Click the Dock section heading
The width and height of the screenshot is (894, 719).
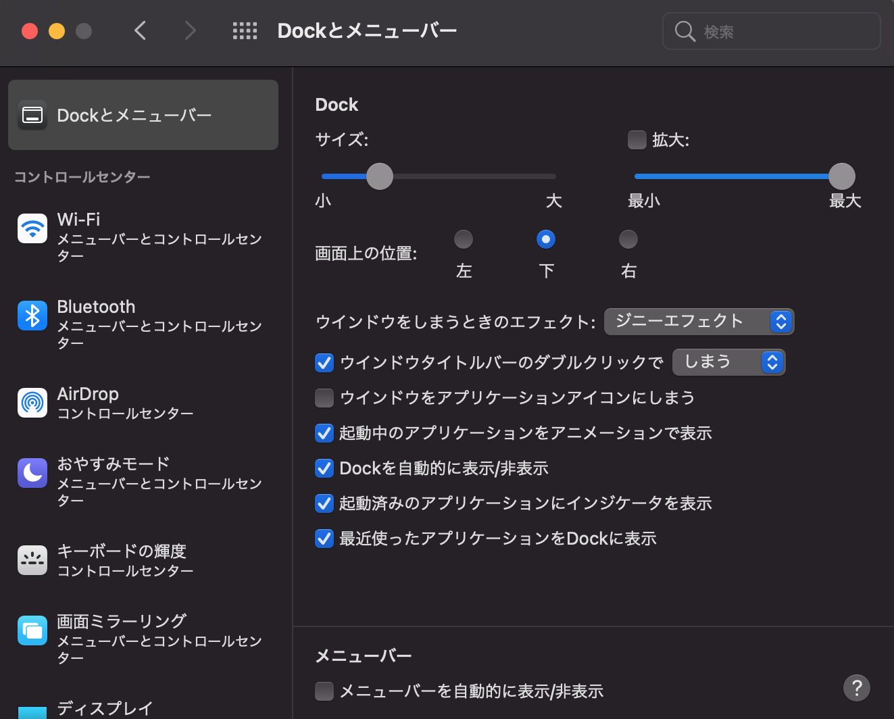pyautogui.click(x=337, y=105)
